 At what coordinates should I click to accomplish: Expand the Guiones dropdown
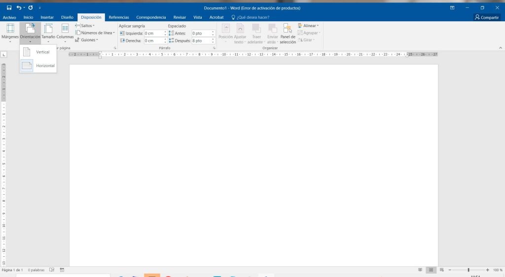(87, 40)
